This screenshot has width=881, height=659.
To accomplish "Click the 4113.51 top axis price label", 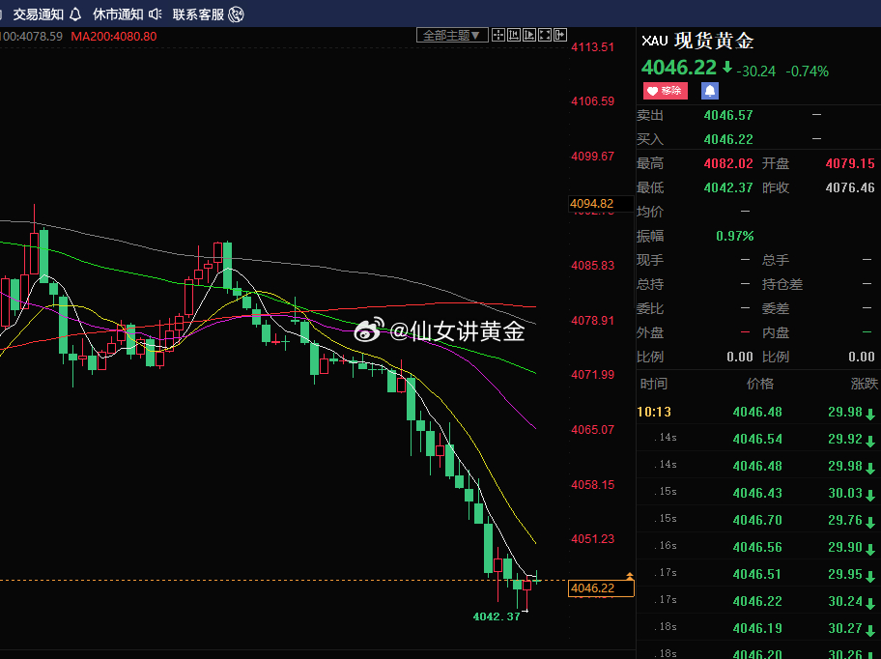I will 593,47.
